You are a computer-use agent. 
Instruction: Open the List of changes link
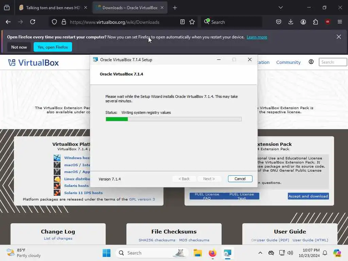pos(58,238)
